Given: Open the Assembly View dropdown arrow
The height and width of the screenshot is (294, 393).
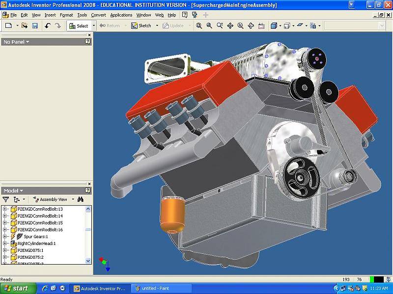Looking at the screenshot, I should (73, 199).
